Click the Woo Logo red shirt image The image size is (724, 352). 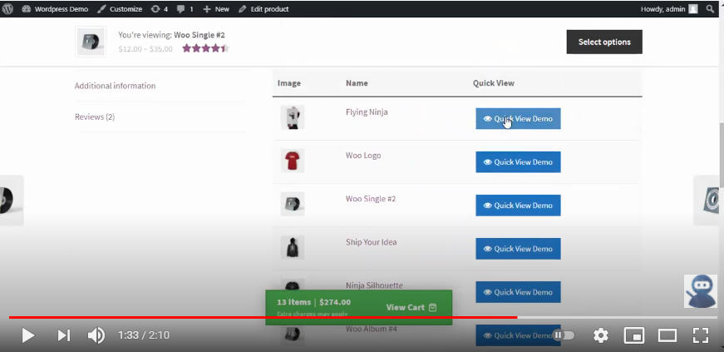pos(293,161)
